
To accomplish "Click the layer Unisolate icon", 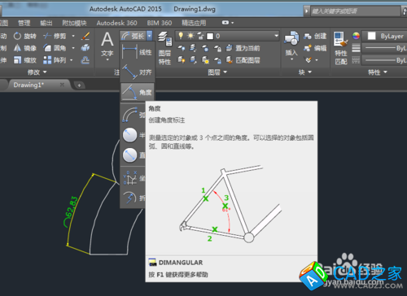I will [193, 59].
